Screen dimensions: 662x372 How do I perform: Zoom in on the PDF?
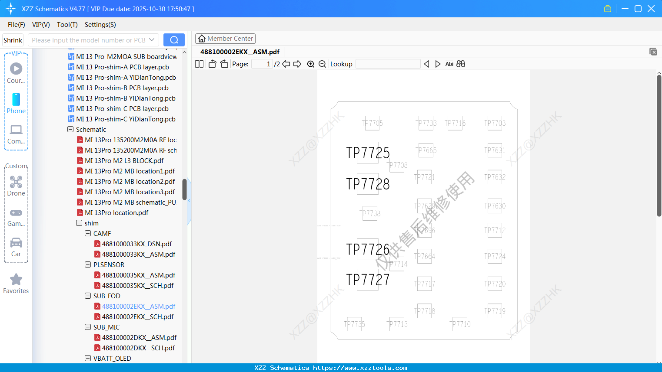point(311,64)
